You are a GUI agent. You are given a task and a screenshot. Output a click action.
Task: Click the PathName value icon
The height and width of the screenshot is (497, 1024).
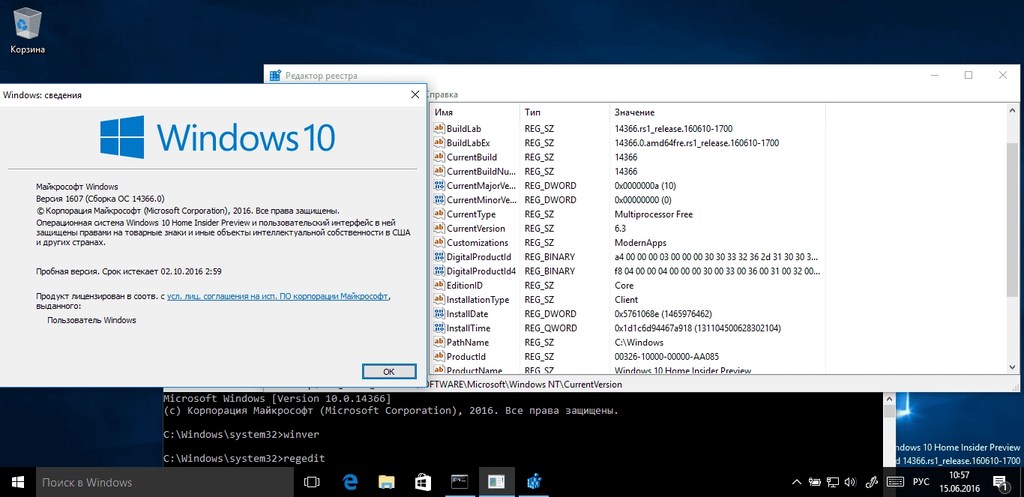point(439,342)
